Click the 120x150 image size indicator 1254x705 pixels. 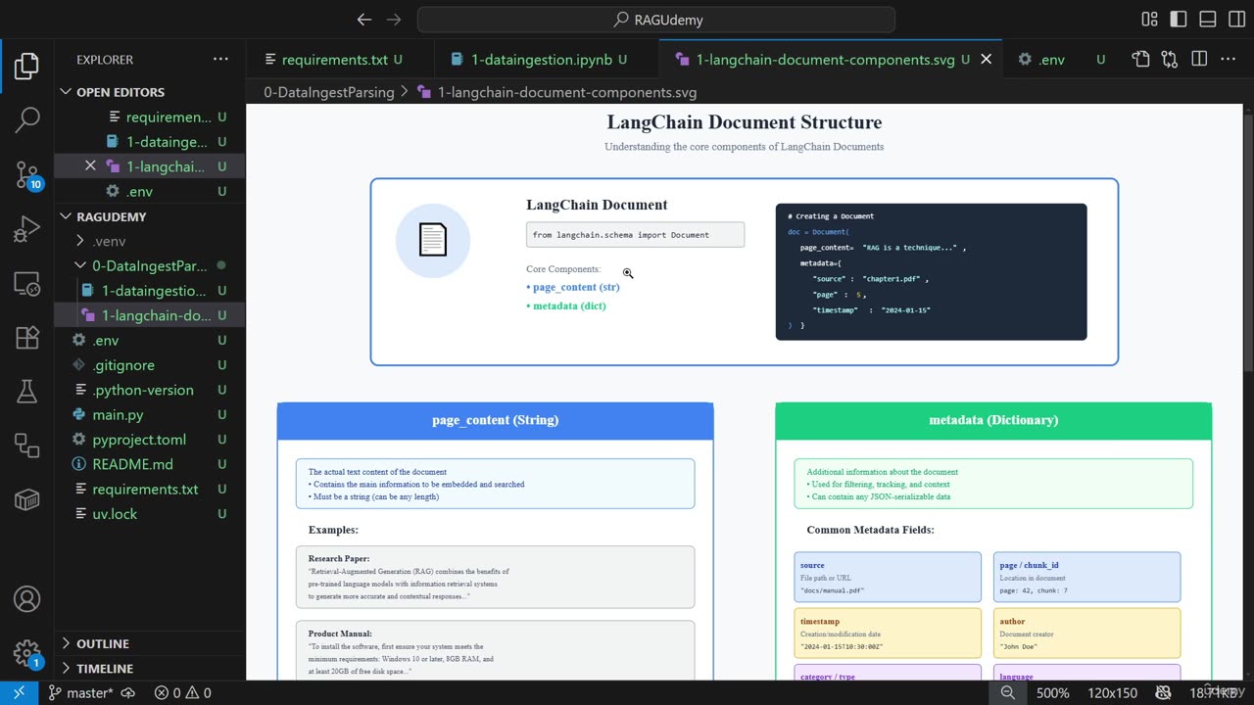[x=1113, y=692]
